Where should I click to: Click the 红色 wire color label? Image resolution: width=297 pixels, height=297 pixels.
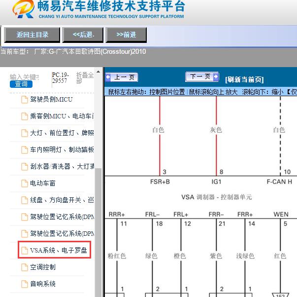(x=280, y=256)
